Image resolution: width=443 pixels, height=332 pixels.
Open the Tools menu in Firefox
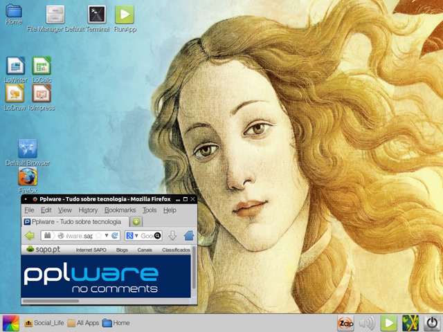click(x=150, y=210)
